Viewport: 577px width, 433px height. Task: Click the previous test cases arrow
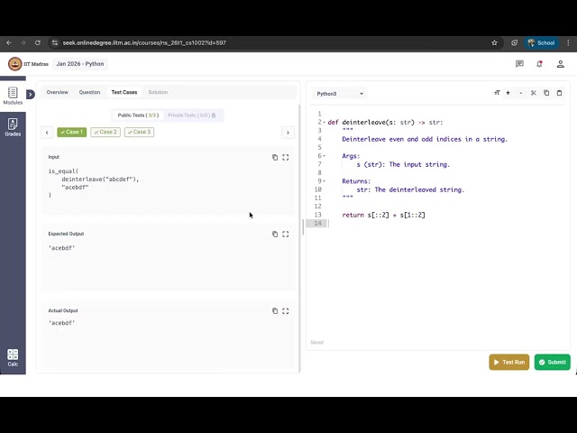click(x=47, y=133)
